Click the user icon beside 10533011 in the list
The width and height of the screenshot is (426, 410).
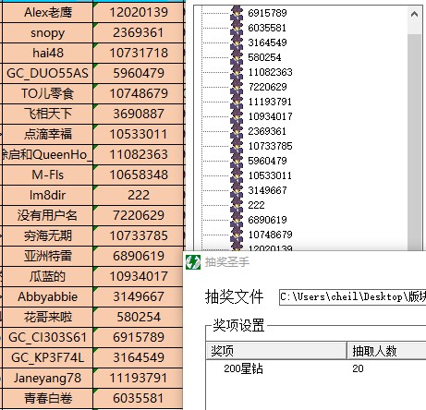pyautogui.click(x=237, y=175)
